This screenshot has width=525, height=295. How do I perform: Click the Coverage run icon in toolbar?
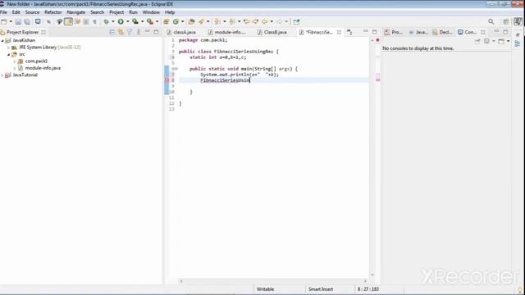pyautogui.click(x=135, y=22)
